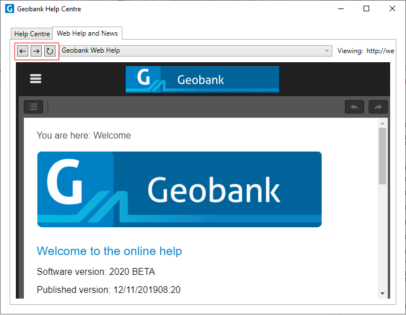Minimize the Geobank Help Centre window
Screen dimensions: 406x315
pyautogui.click(x=341, y=9)
